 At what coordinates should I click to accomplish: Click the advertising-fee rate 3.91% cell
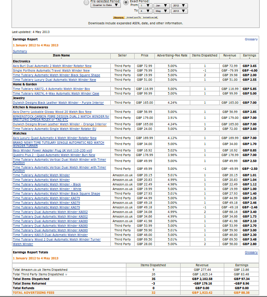pos(172,118)
